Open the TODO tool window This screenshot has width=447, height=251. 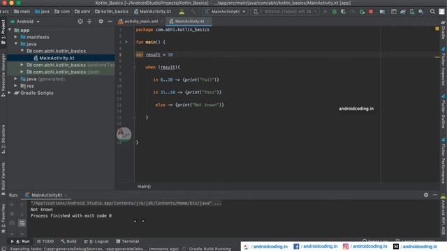point(45,241)
